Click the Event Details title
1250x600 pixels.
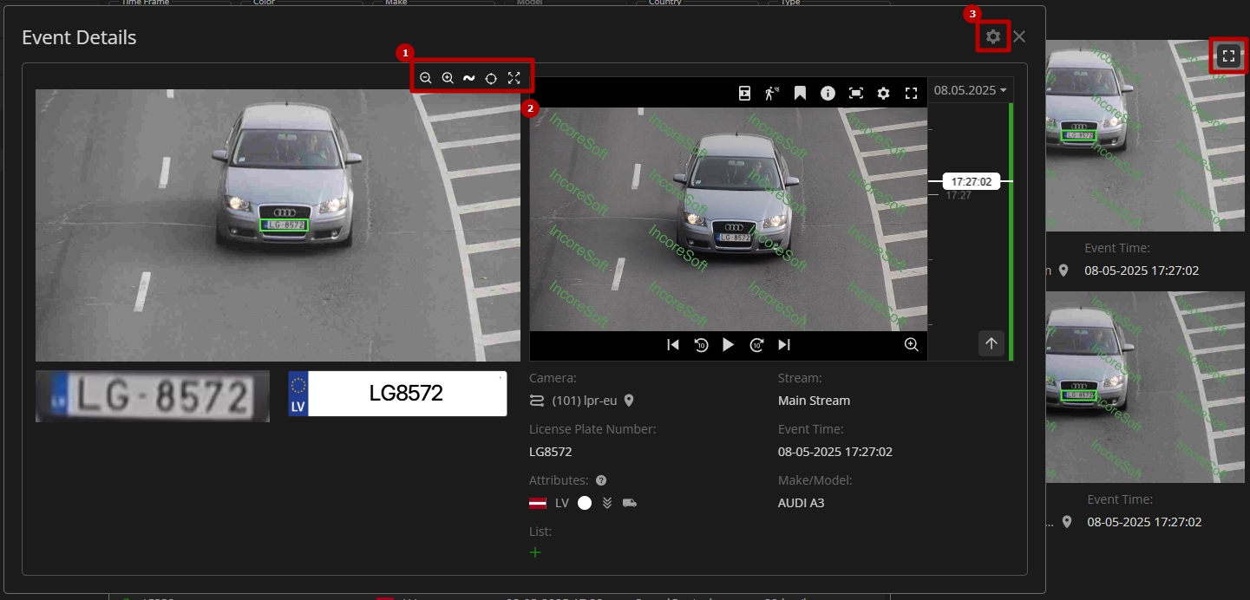tap(79, 37)
